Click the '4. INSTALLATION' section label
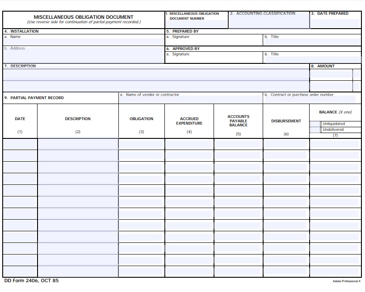365x292 pixels. tap(21, 31)
